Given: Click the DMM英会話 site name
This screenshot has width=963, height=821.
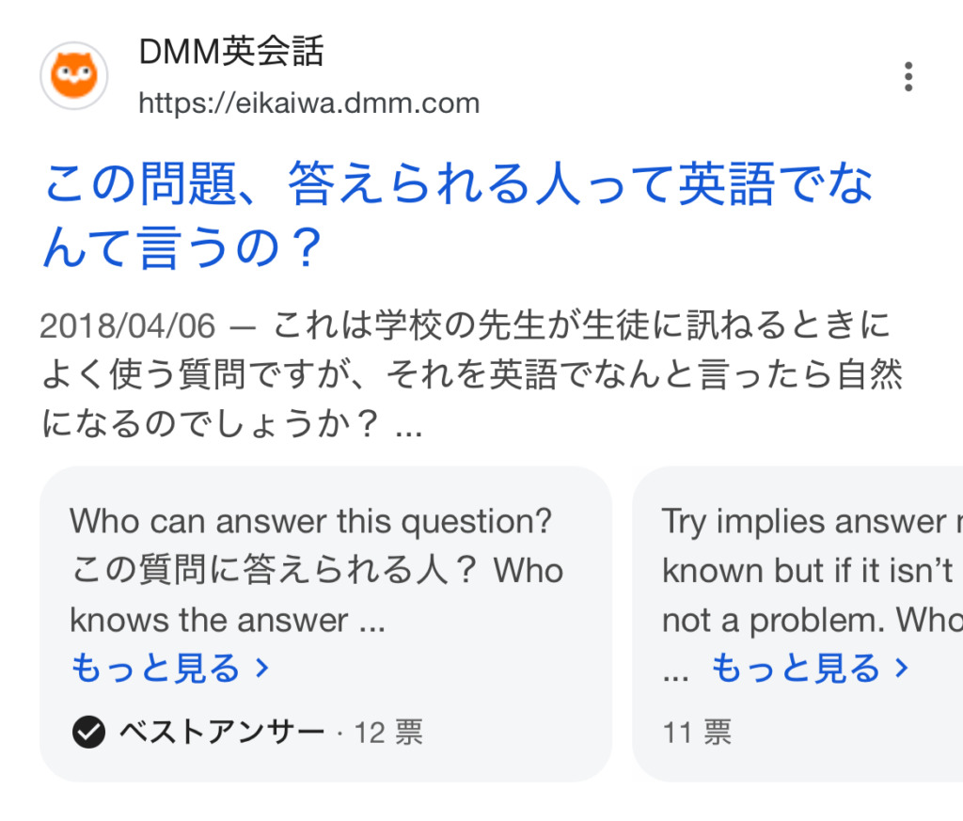Looking at the screenshot, I should pyautogui.click(x=231, y=53).
